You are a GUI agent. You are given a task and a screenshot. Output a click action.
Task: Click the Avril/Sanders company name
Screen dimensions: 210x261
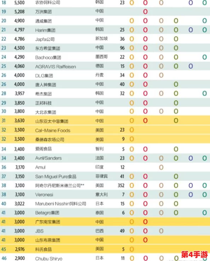(x=48, y=158)
